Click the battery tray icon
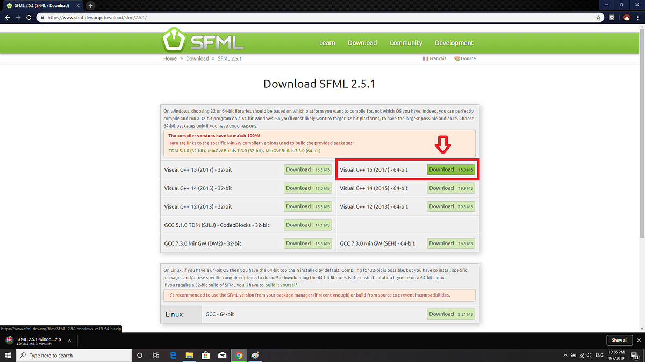645x362 pixels. pyautogui.click(x=574, y=355)
